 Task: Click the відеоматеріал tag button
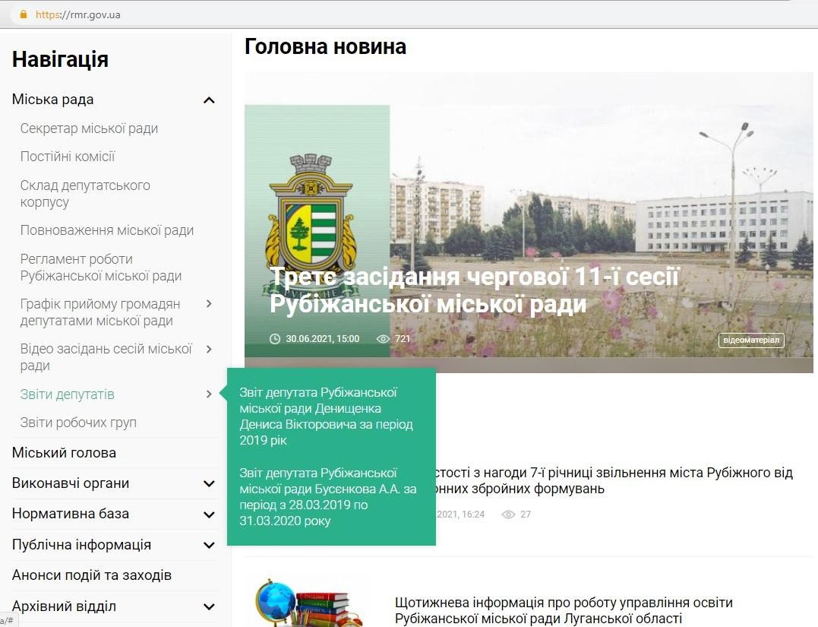[751, 340]
